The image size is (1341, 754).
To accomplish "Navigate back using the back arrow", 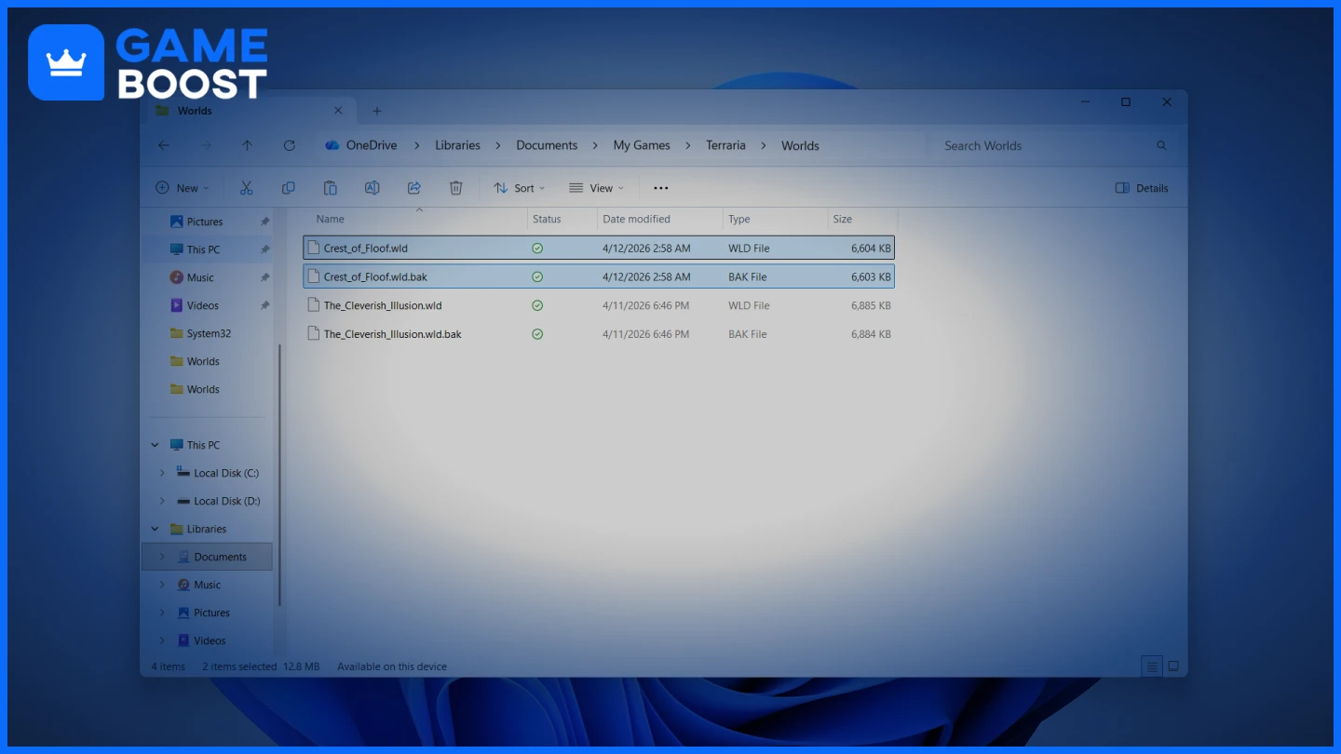I will [163, 145].
